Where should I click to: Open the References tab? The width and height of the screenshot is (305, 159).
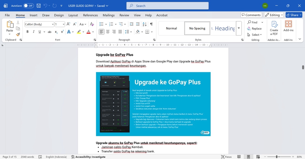tap(90, 15)
